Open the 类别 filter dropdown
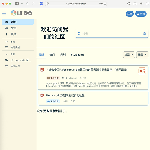Viewport: 150px width, 150px height. [129, 55]
